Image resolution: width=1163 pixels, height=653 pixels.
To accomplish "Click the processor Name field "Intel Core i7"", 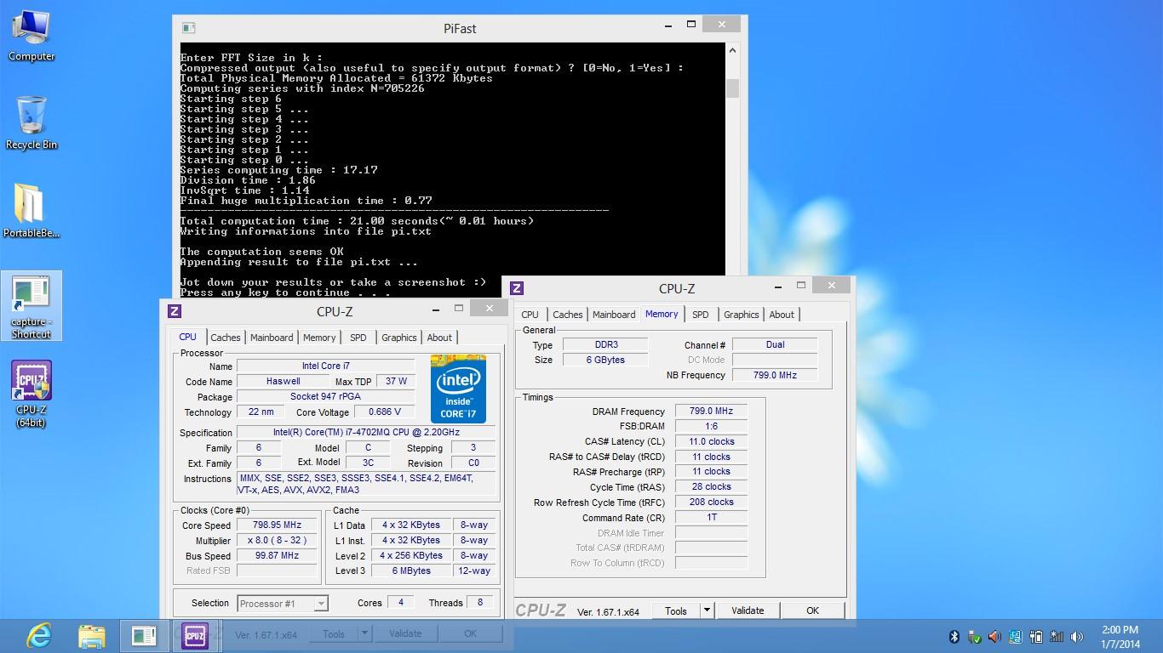I will click(x=325, y=366).
